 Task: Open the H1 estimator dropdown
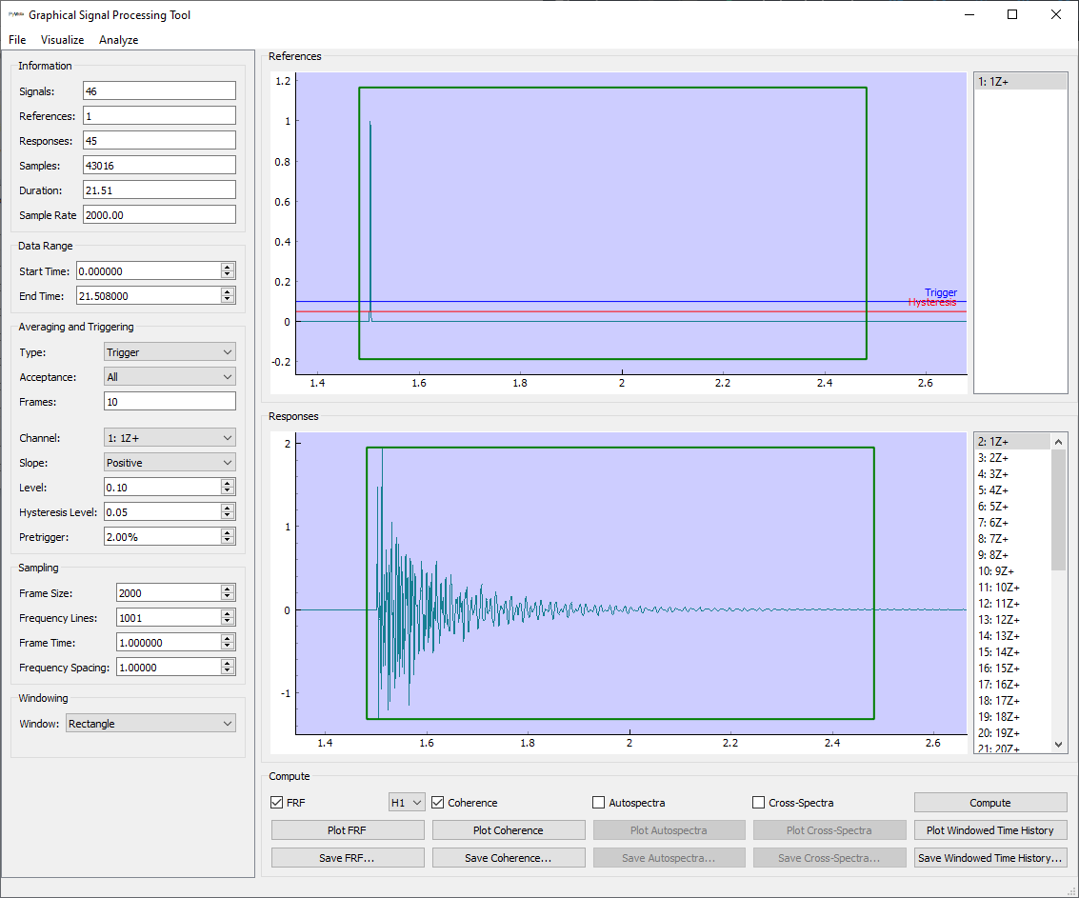[x=406, y=802]
